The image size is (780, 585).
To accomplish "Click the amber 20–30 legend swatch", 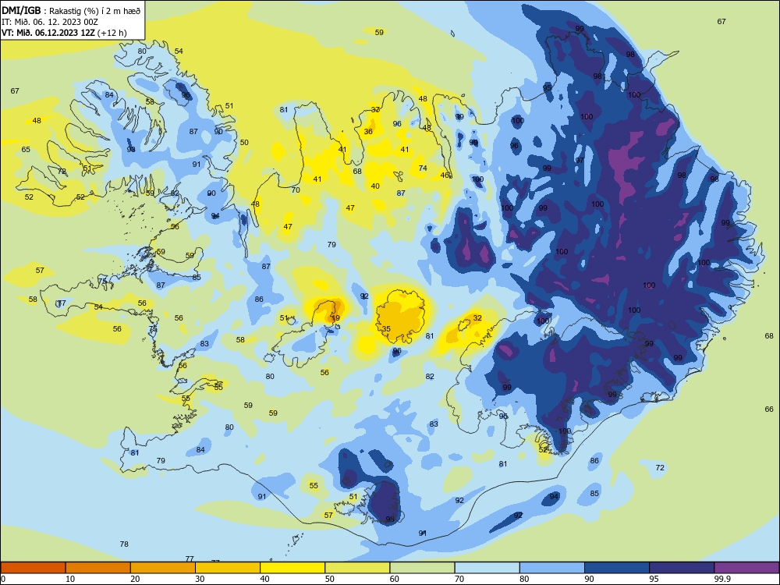I will 163,568.
